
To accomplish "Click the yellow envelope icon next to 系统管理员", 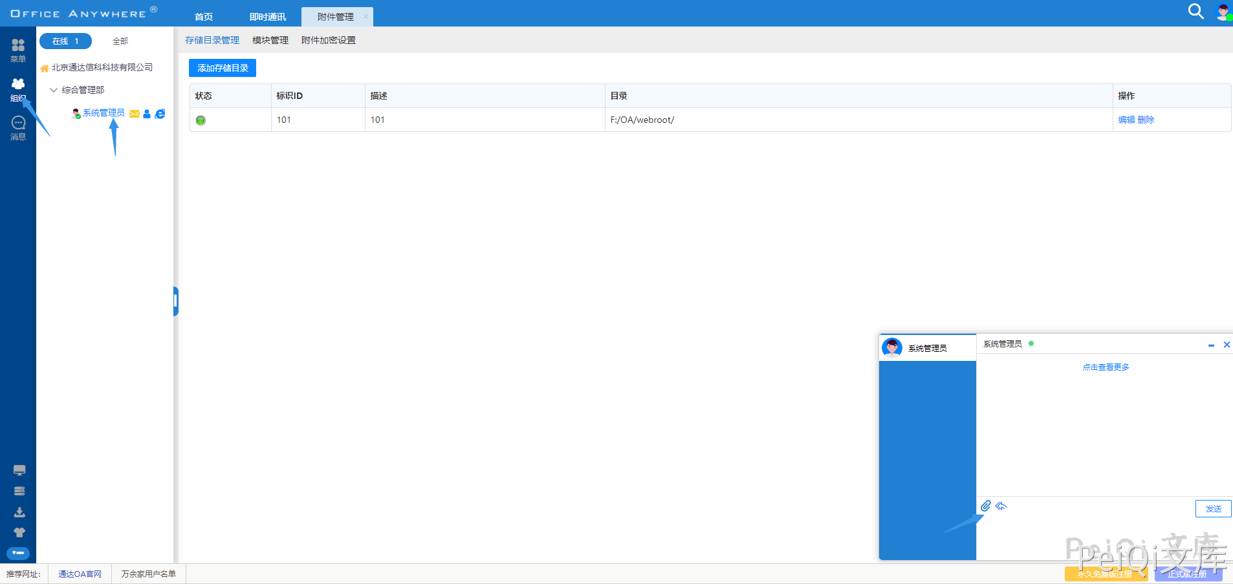I will (x=135, y=114).
